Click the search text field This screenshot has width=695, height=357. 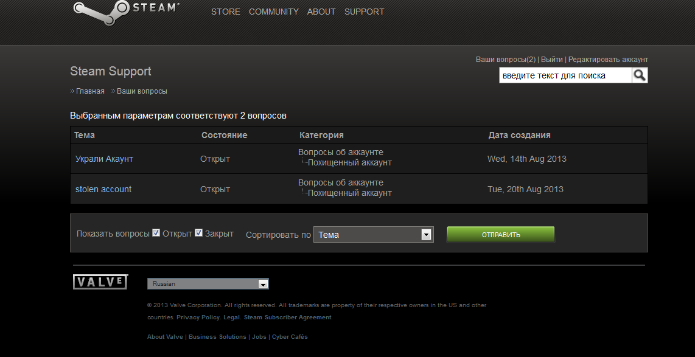pos(565,75)
